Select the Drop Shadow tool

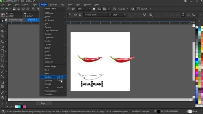tap(2, 82)
